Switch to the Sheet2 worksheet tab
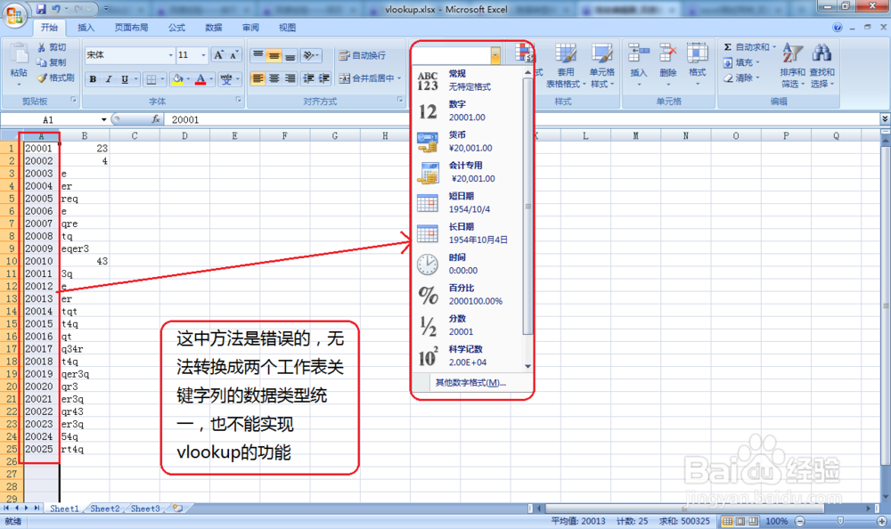The image size is (891, 529). point(103,509)
